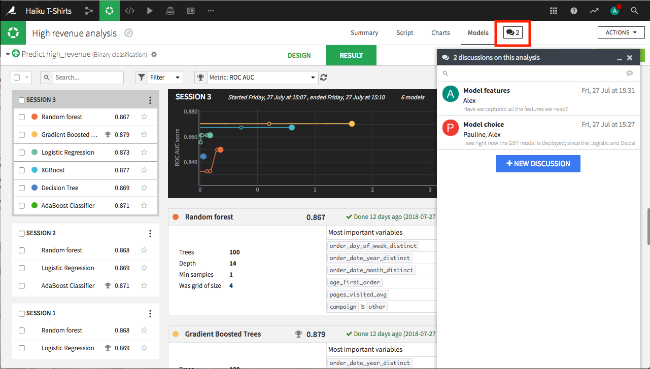The width and height of the screenshot is (650, 369).
Task: Go to the DESIGN tab
Action: (299, 55)
